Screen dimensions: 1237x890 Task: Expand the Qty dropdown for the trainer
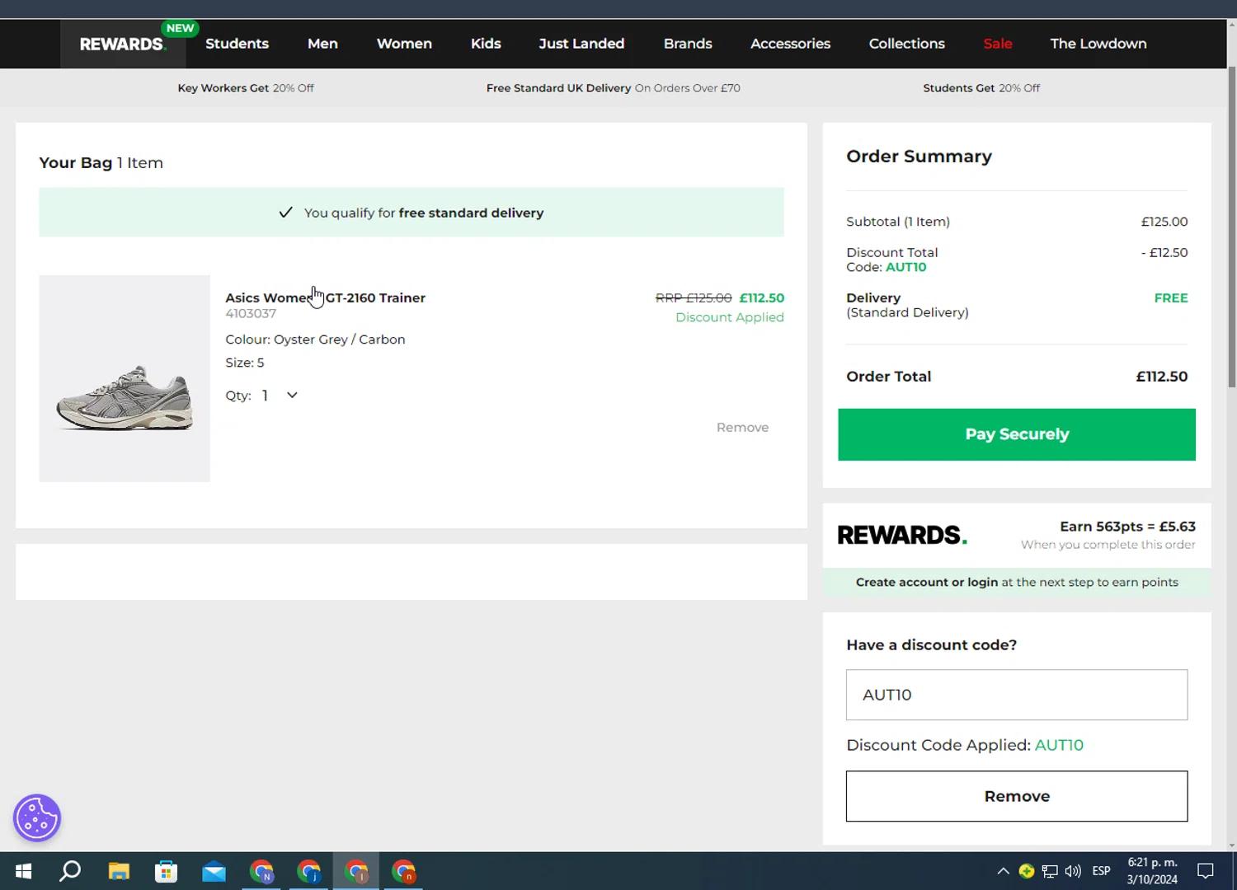click(280, 396)
